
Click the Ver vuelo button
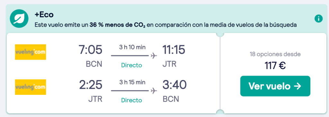click(275, 86)
